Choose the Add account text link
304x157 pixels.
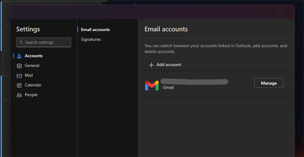169,65
